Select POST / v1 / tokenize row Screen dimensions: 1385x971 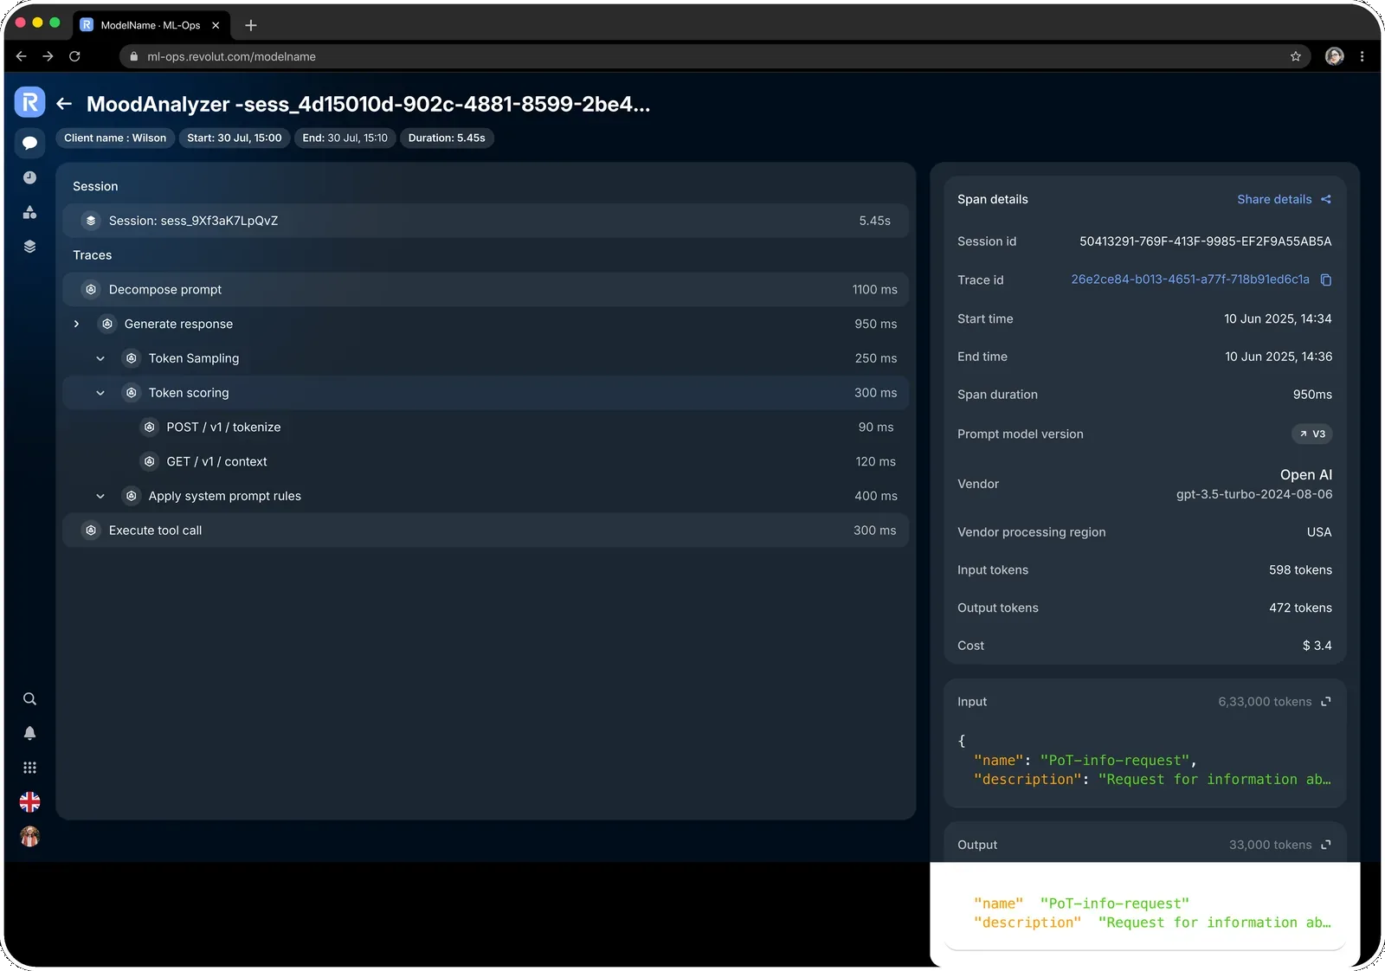pos(486,428)
